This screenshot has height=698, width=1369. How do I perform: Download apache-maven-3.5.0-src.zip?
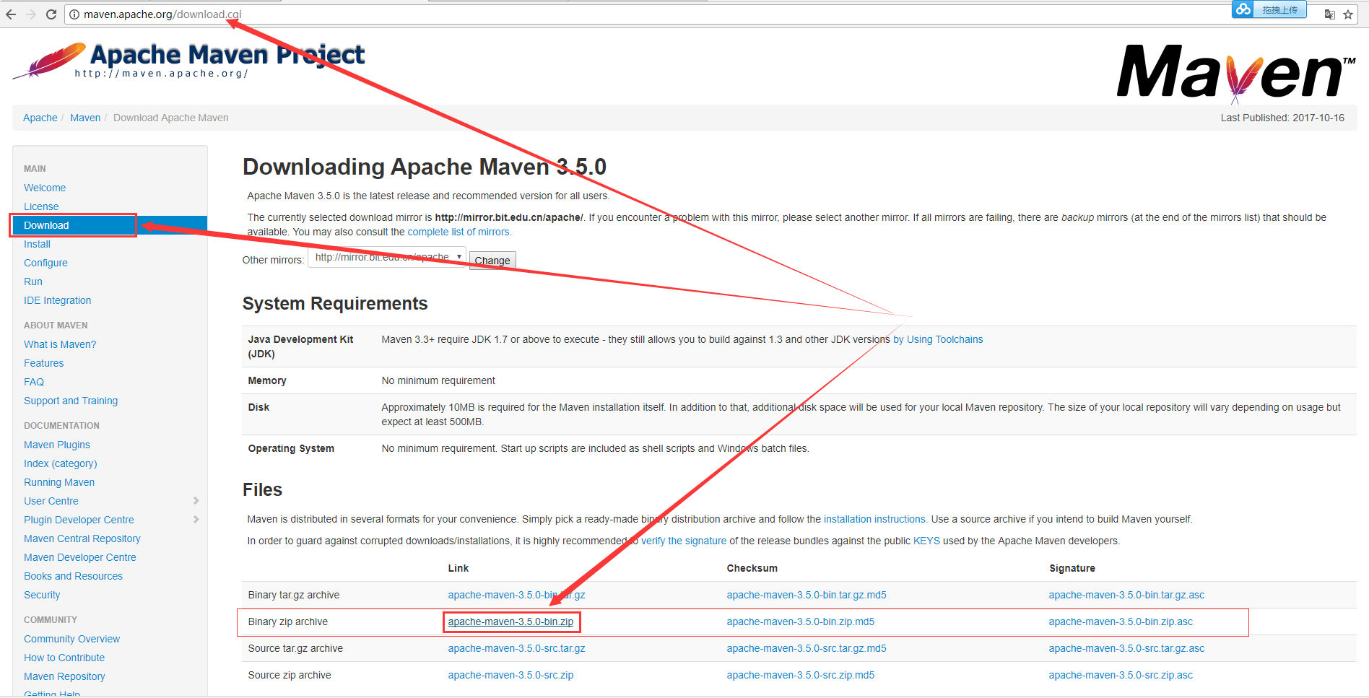510,675
